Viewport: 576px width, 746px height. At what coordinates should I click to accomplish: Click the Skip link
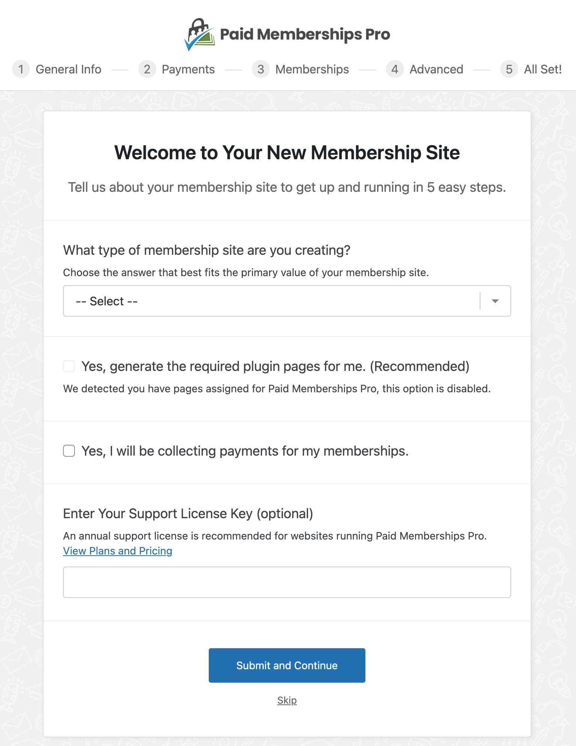287,700
